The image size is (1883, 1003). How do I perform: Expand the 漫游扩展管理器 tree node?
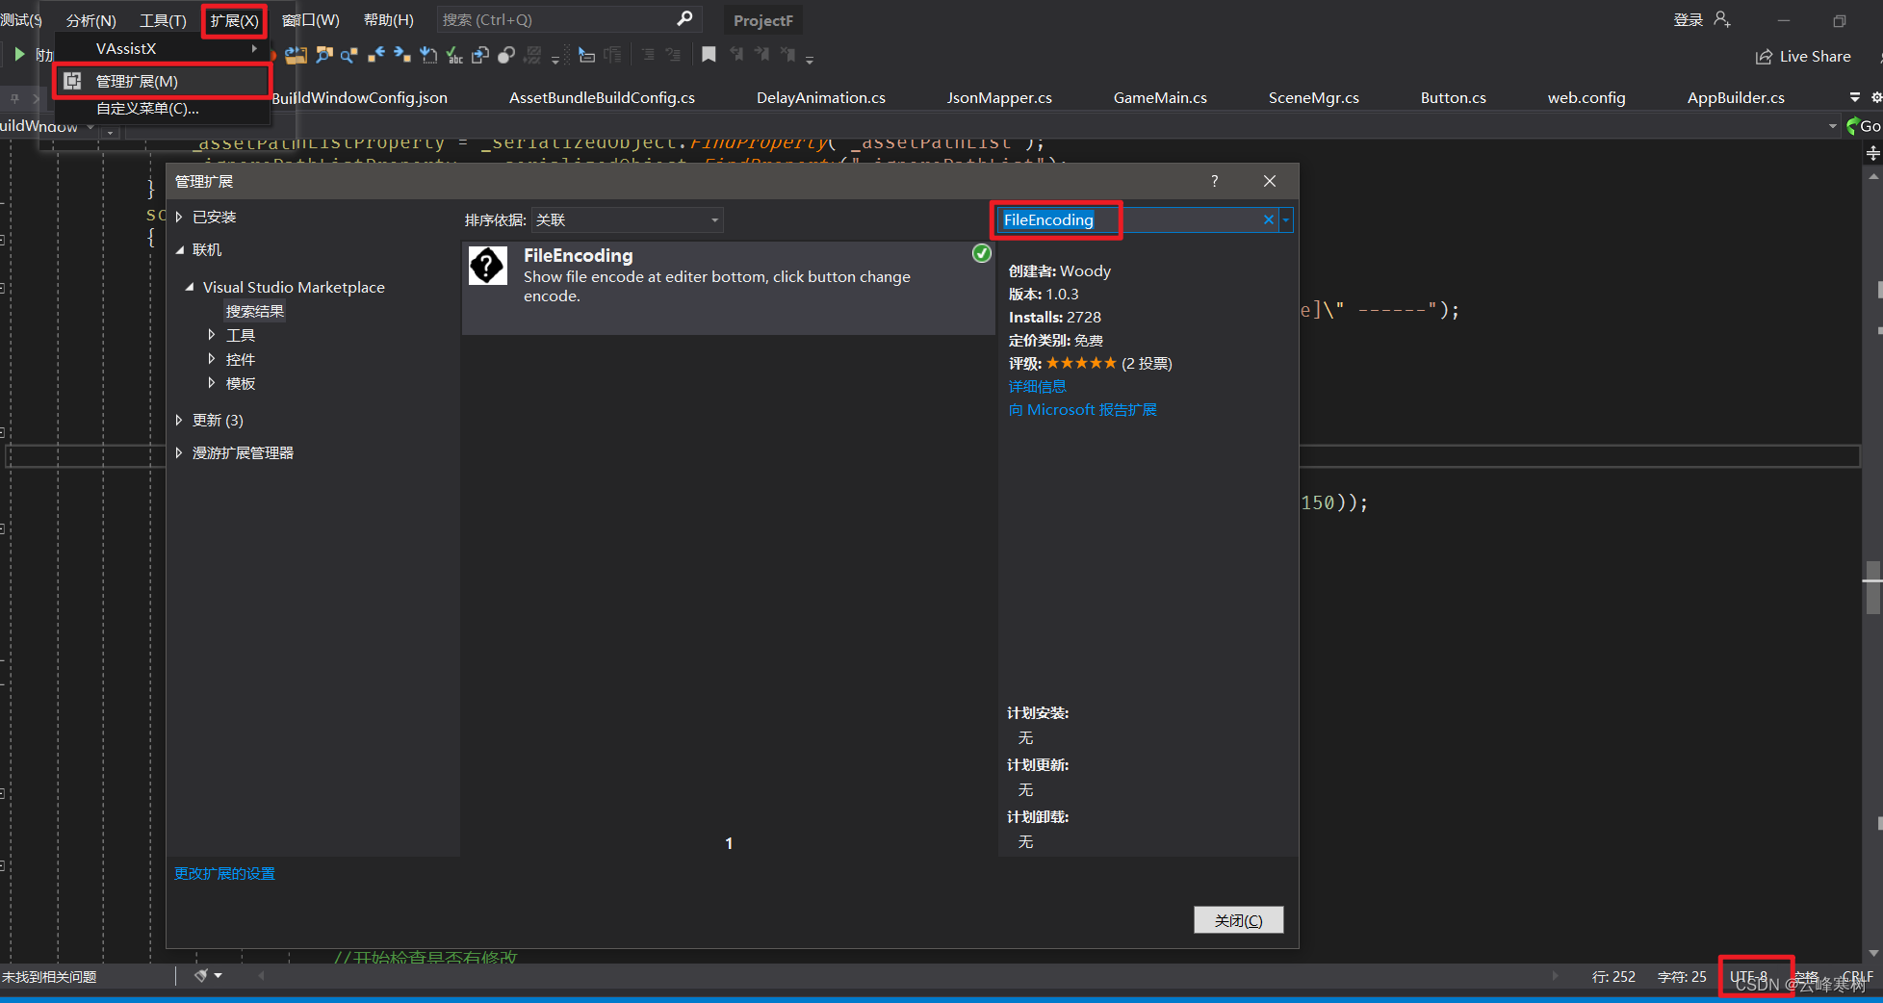(x=179, y=452)
